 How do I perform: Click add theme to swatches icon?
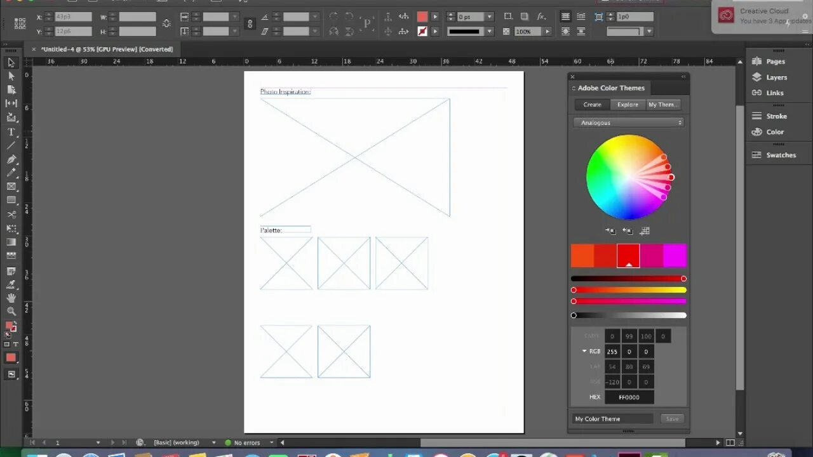click(x=645, y=231)
